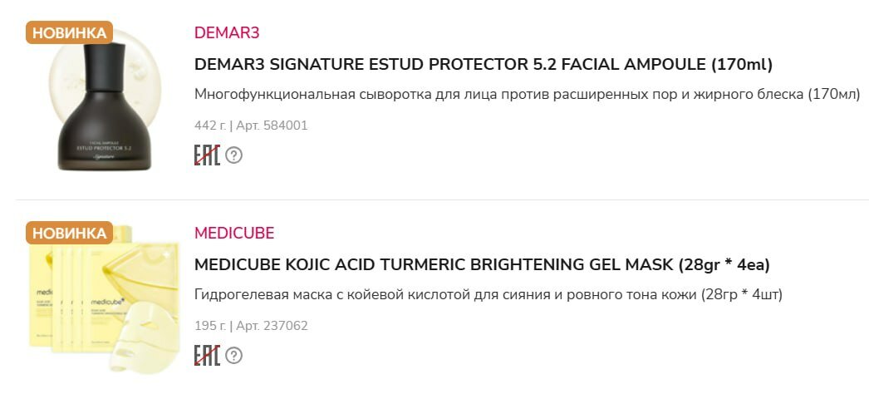Image resolution: width=869 pixels, height=394 pixels.
Task: Click the Russian description of the hydrogel mask
Action: pyautogui.click(x=489, y=294)
